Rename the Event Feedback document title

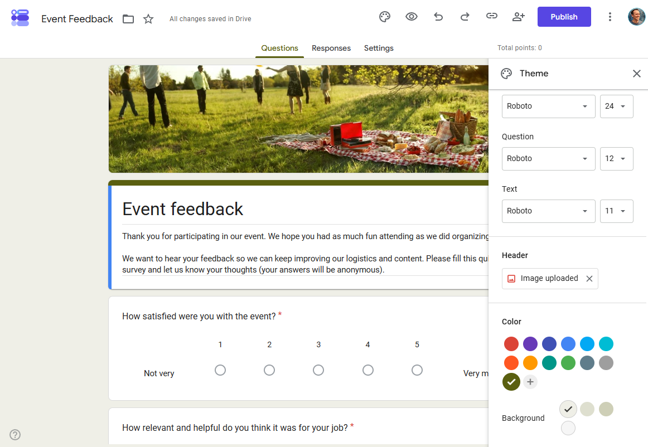click(x=78, y=19)
